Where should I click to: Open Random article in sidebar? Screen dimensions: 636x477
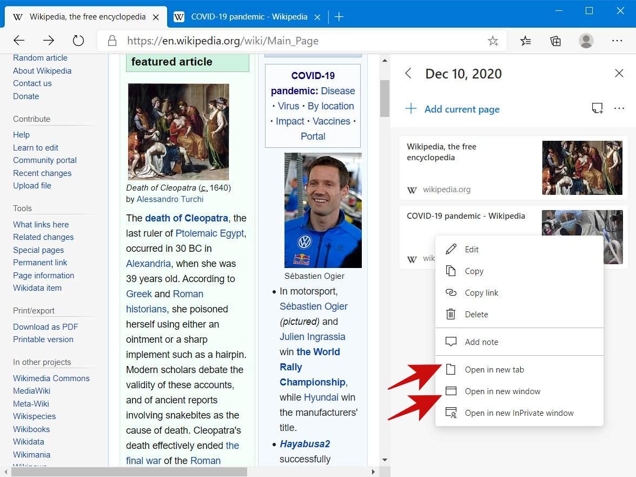(40, 57)
